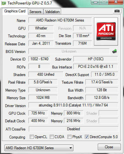Close window with the red X button
The image size is (124, 154).
[116, 2]
